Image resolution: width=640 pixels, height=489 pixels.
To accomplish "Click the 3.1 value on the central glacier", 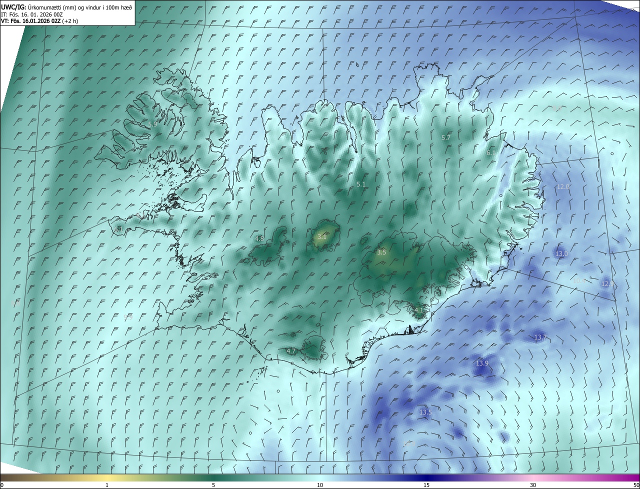I will [322, 237].
